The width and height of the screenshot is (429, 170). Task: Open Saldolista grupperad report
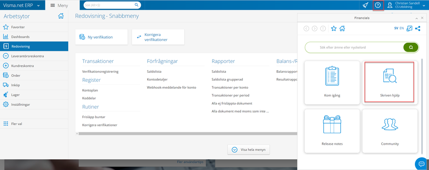(227, 79)
